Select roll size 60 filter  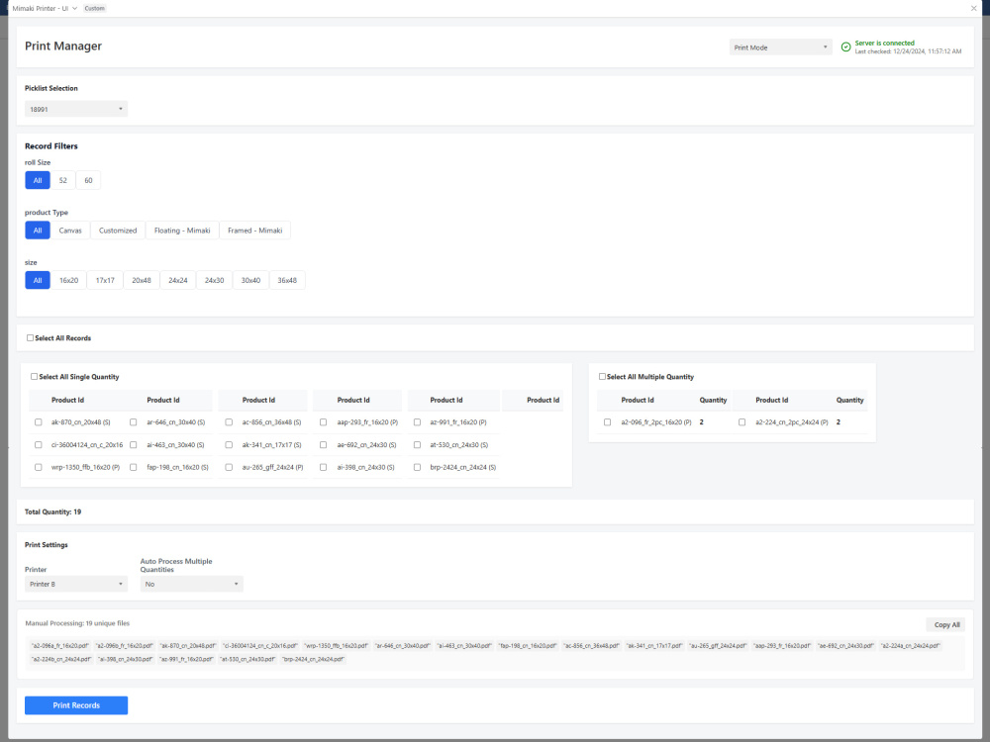pyautogui.click(x=88, y=180)
